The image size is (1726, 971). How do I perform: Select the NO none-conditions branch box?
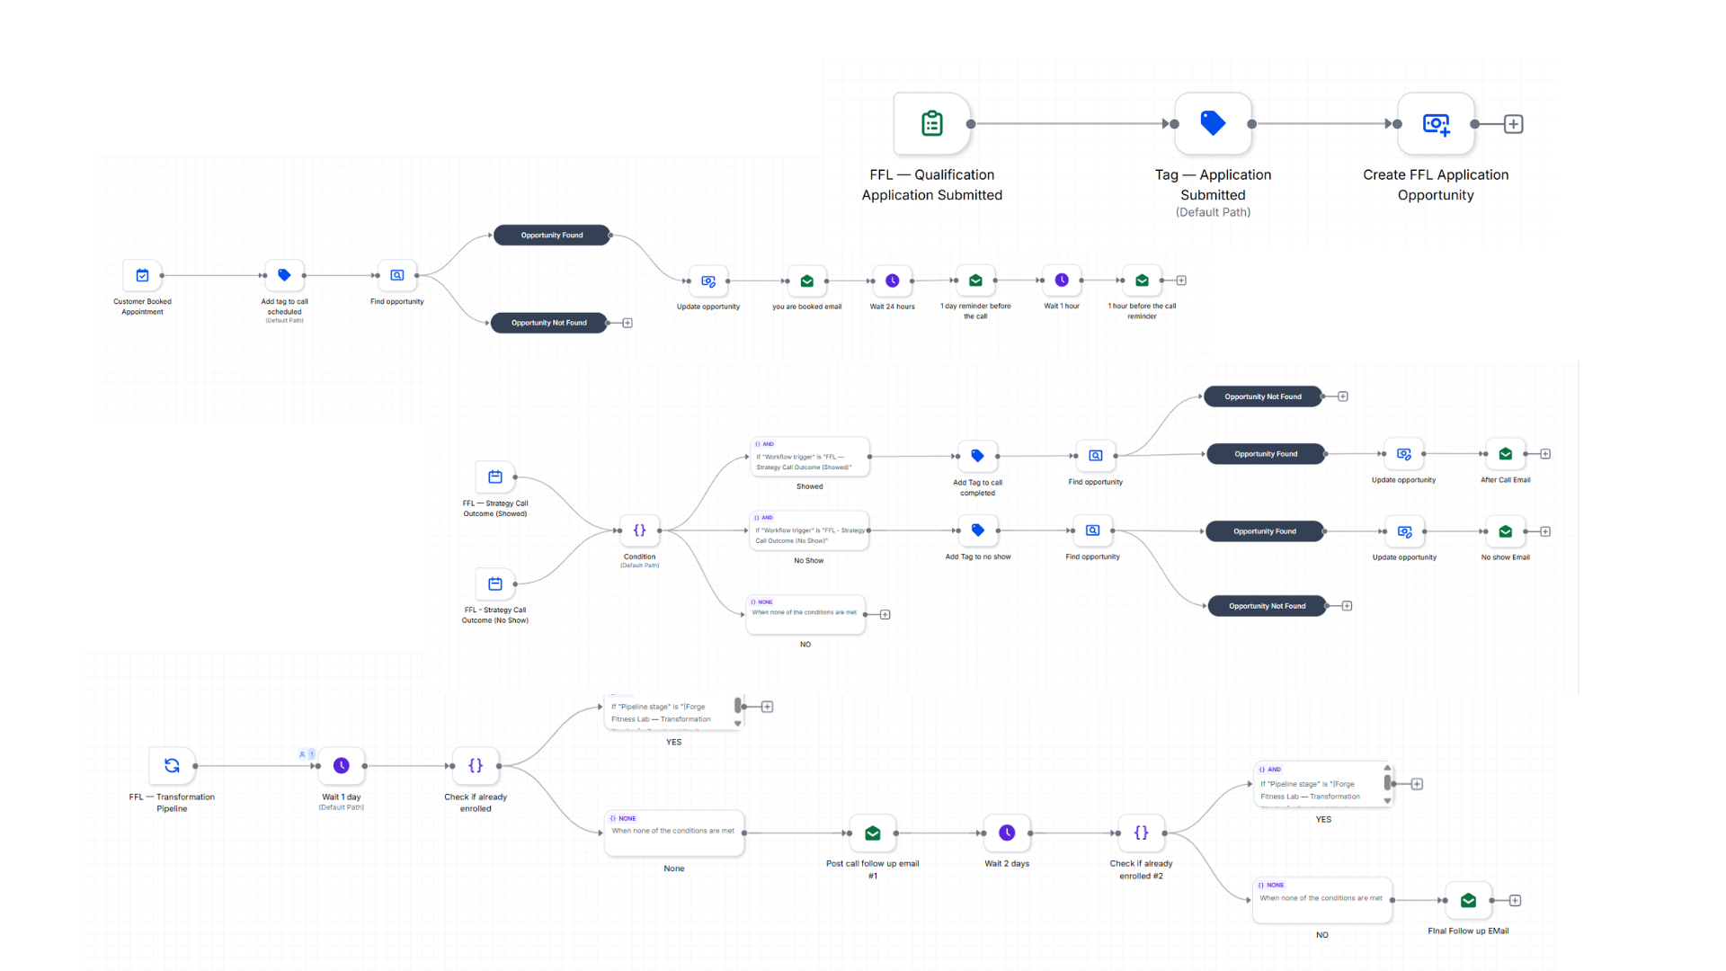tap(805, 615)
